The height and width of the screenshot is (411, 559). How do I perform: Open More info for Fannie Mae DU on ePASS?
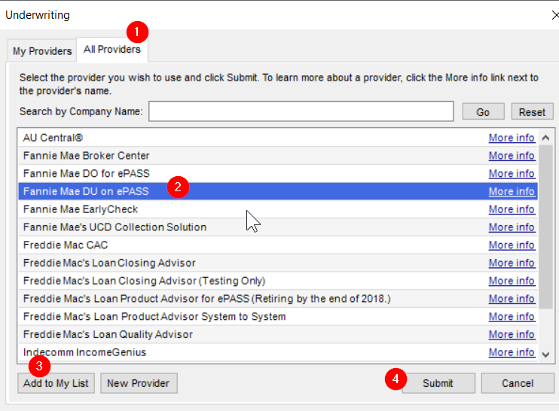tap(512, 191)
